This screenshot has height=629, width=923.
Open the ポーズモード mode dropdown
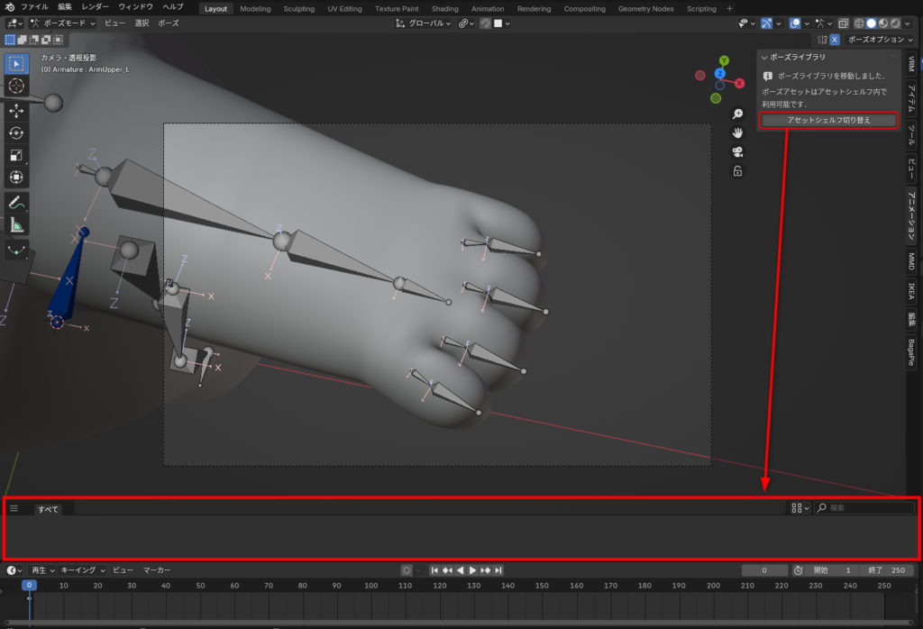65,23
